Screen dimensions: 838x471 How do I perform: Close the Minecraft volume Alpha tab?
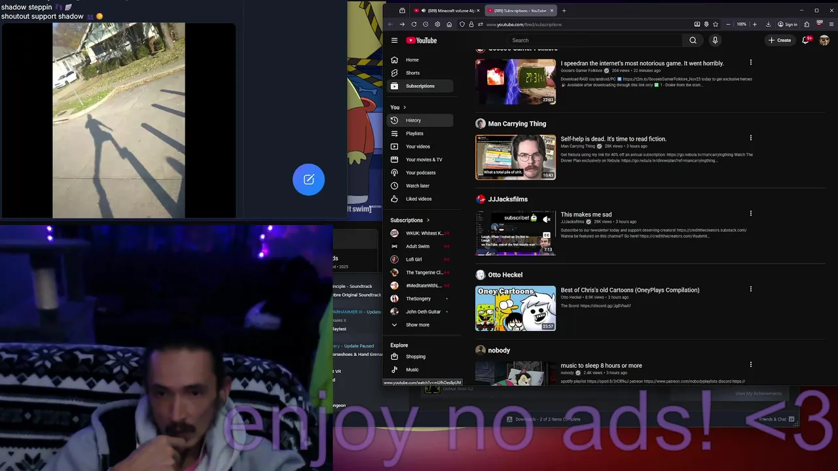[x=478, y=10]
